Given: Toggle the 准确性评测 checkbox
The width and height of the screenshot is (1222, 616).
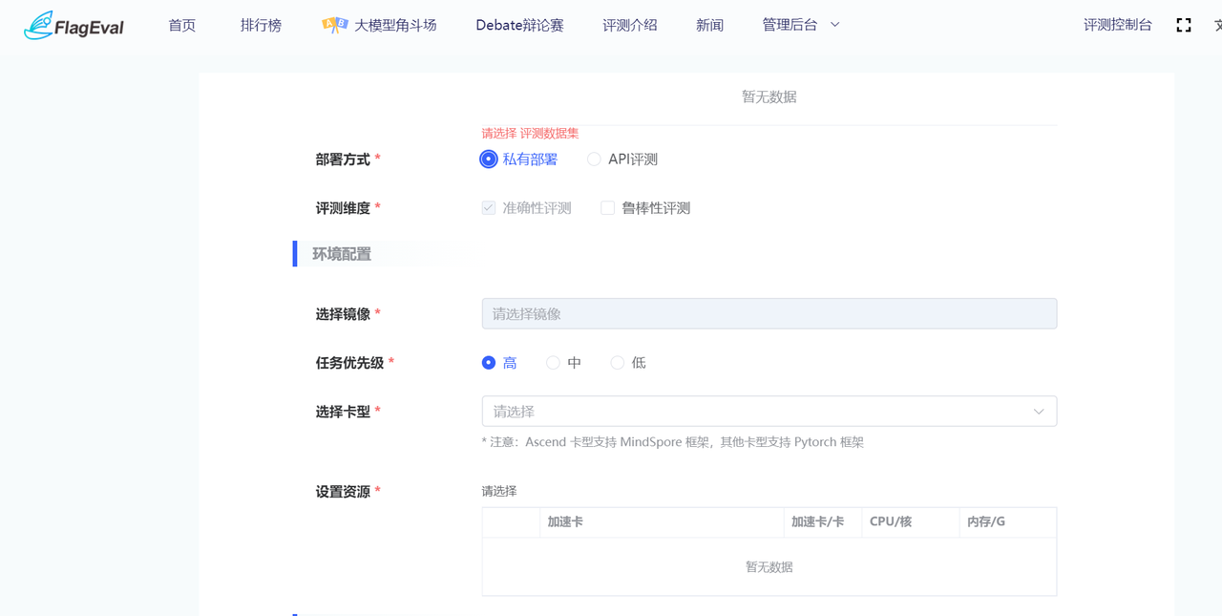Looking at the screenshot, I should pyautogui.click(x=489, y=208).
